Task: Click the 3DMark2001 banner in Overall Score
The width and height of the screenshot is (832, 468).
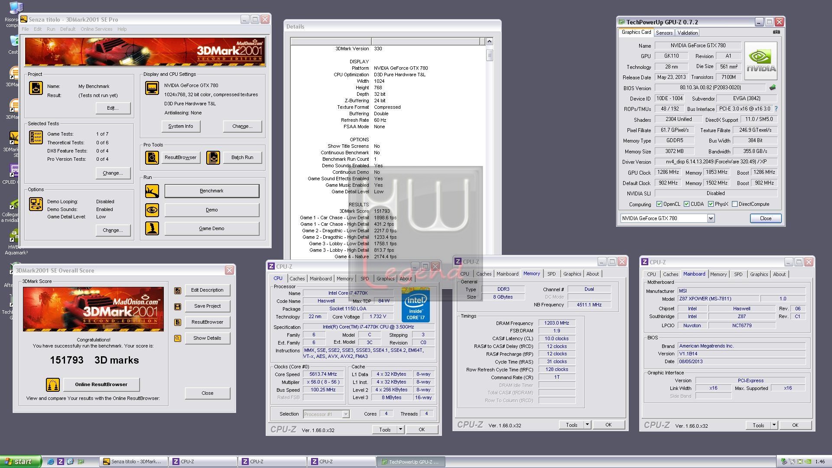Action: tap(93, 309)
